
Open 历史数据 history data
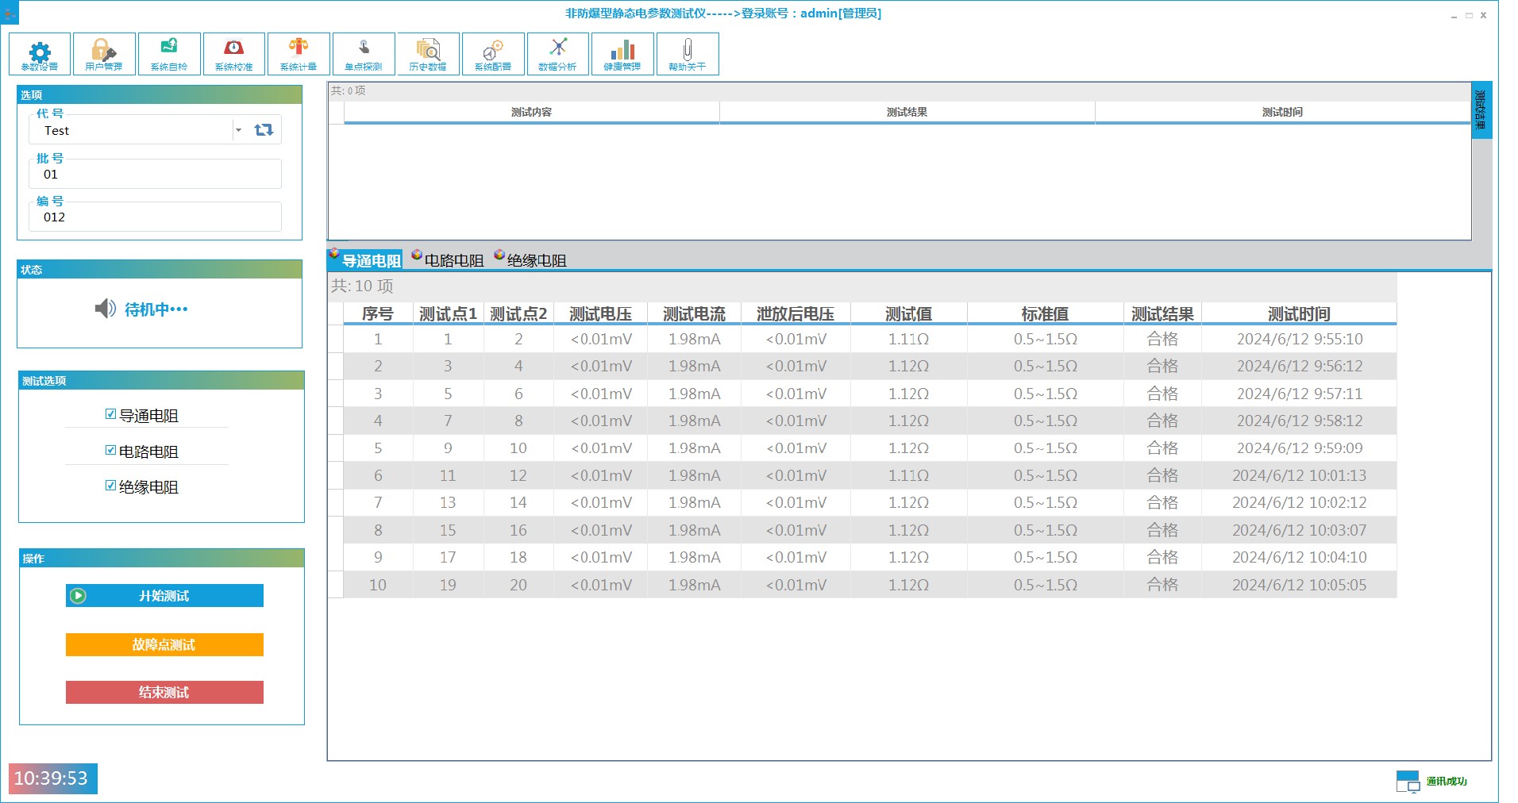tap(428, 54)
